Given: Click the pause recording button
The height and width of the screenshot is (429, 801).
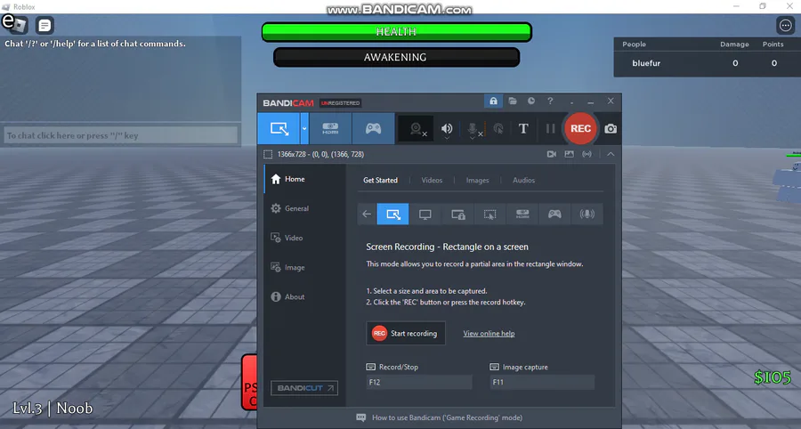Looking at the screenshot, I should 550,129.
